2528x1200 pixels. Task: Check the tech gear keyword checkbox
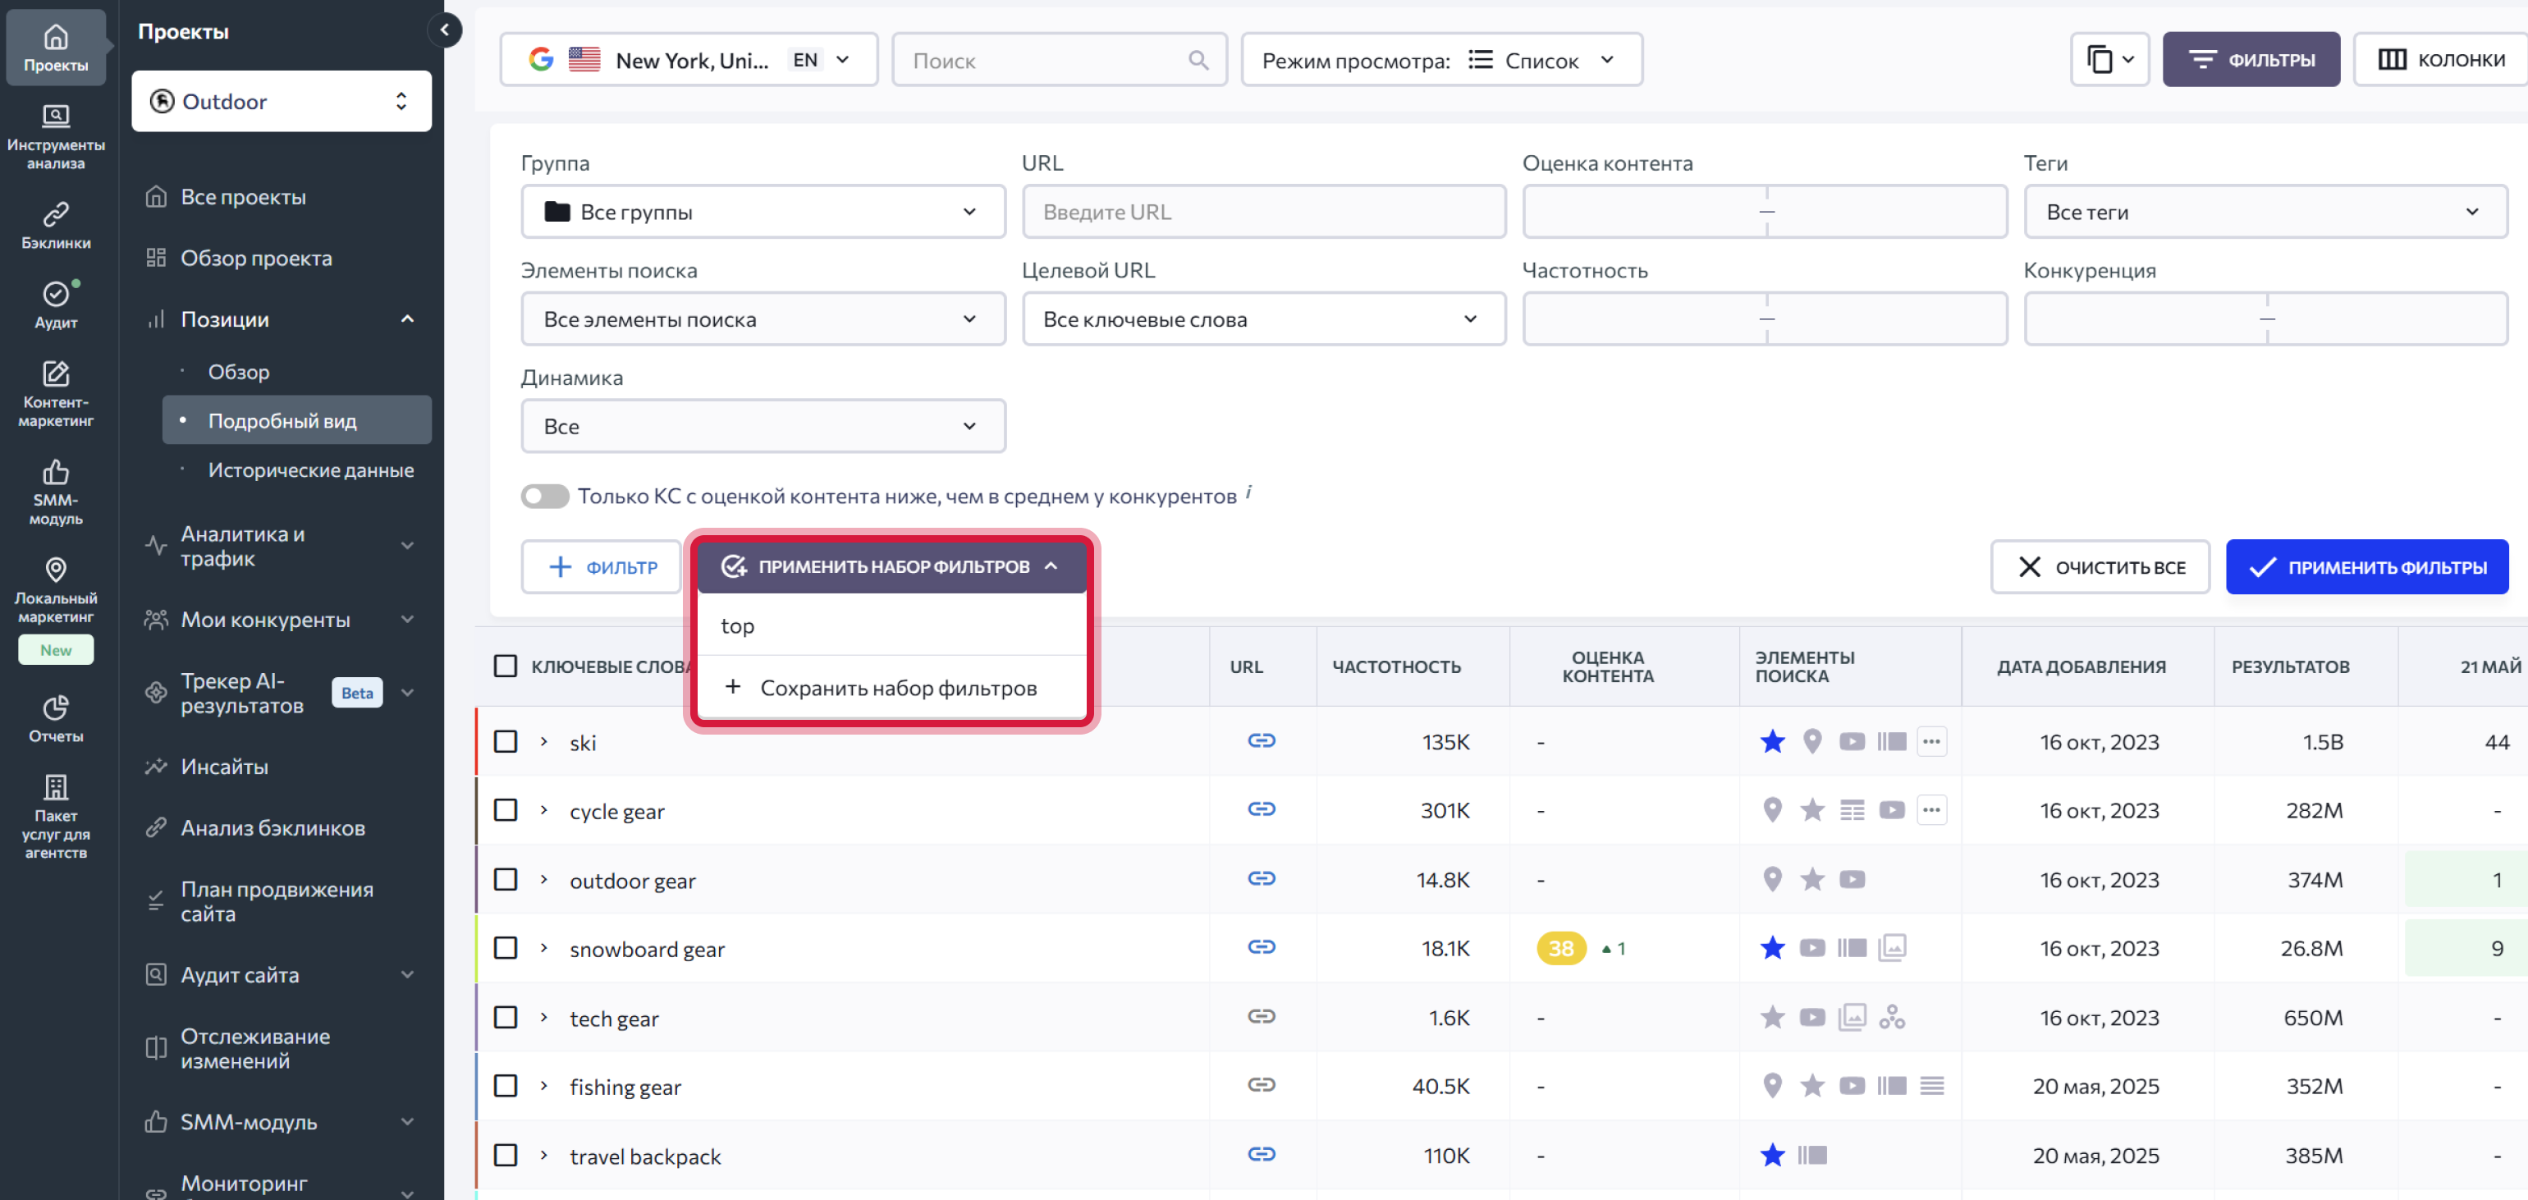(x=506, y=1018)
